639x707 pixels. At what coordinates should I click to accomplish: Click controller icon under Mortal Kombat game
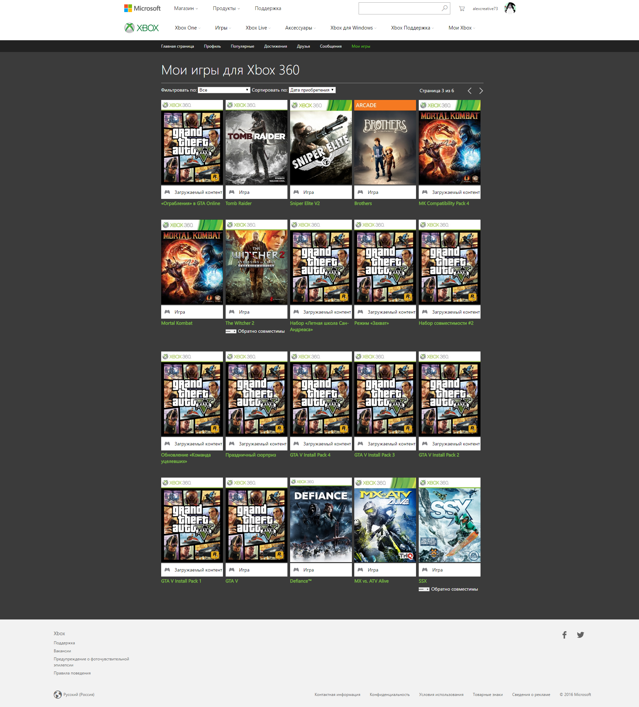click(x=168, y=312)
